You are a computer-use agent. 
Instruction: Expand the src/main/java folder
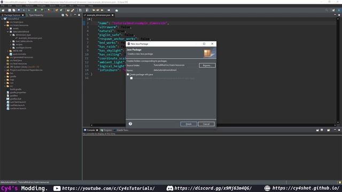click(x=5, y=22)
